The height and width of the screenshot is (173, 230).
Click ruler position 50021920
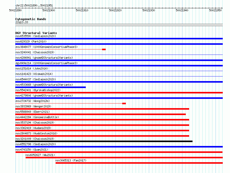click(x=115, y=10)
